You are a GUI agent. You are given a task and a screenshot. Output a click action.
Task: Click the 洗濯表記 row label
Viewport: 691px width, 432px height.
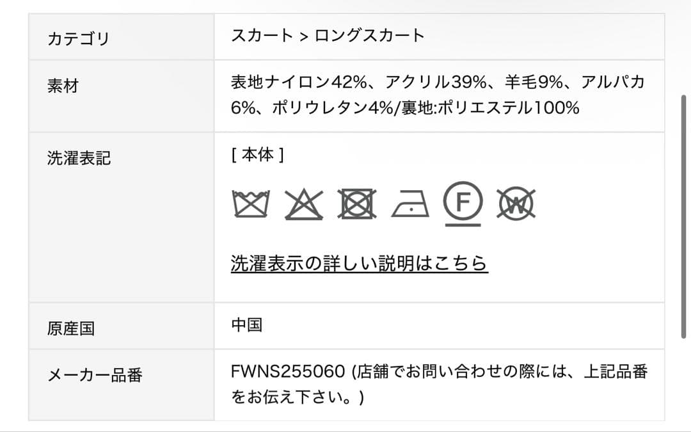[x=79, y=158]
